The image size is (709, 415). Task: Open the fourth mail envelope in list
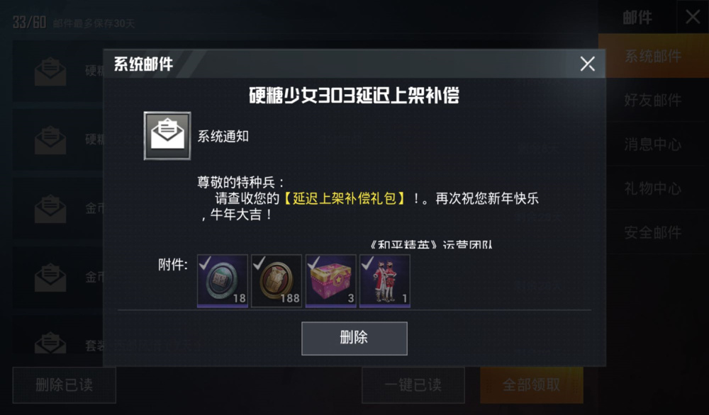[50, 278]
